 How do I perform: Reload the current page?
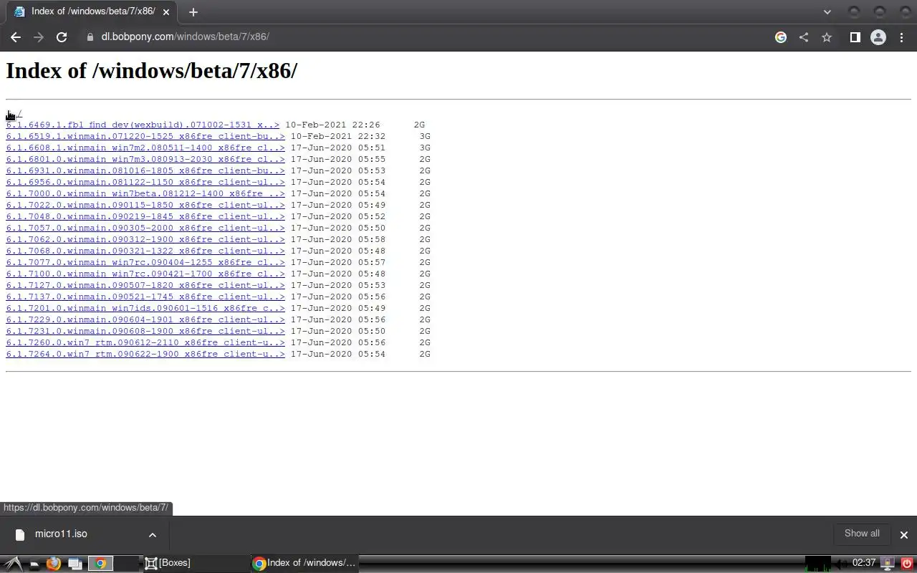point(62,37)
